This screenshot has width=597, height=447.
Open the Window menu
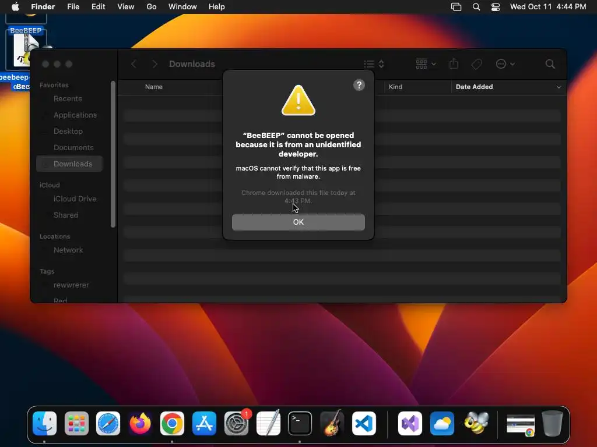(x=182, y=7)
